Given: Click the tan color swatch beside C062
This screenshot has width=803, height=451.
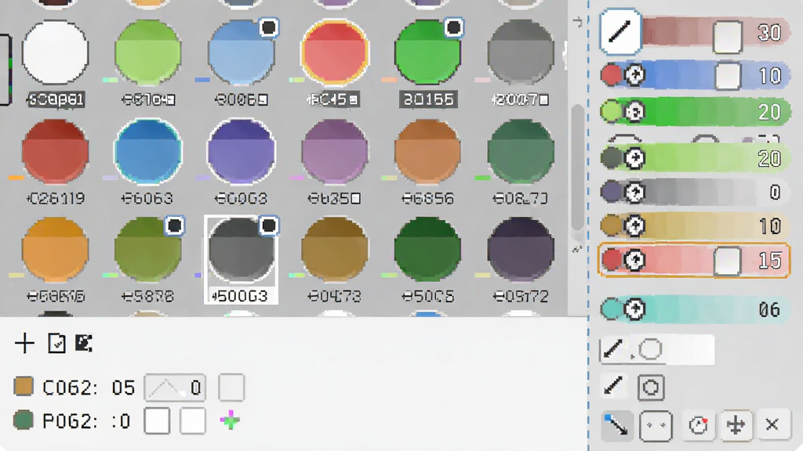Looking at the screenshot, I should pos(24,387).
